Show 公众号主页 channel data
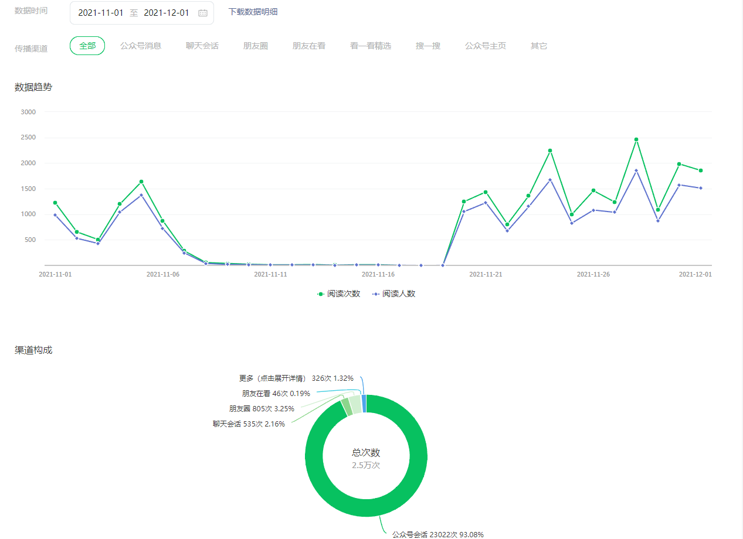This screenshot has width=743, height=539. (x=486, y=46)
